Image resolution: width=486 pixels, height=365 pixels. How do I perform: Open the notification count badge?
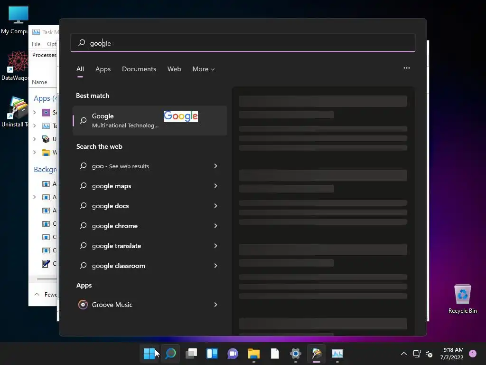coord(473,353)
